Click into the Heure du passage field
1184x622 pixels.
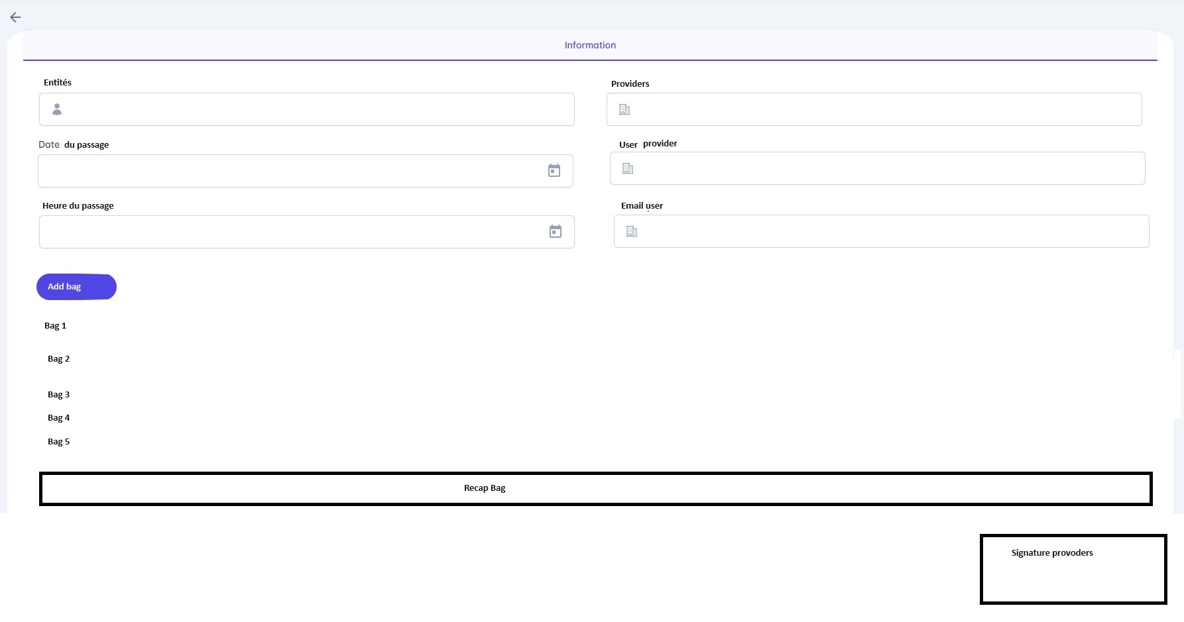(x=292, y=232)
